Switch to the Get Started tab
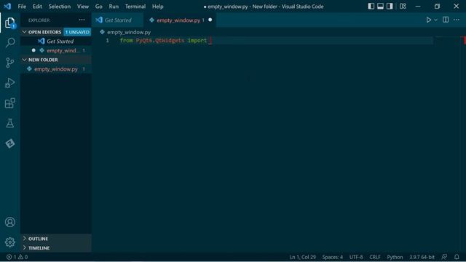 (117, 20)
